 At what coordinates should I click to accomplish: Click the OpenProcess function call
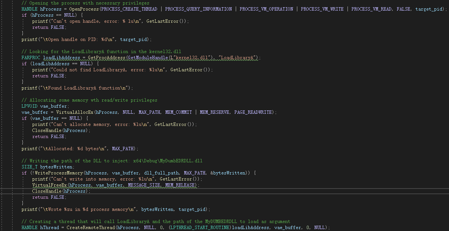coord(84,9)
